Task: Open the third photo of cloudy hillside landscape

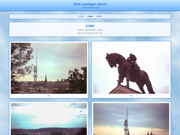Action: (x=49, y=119)
